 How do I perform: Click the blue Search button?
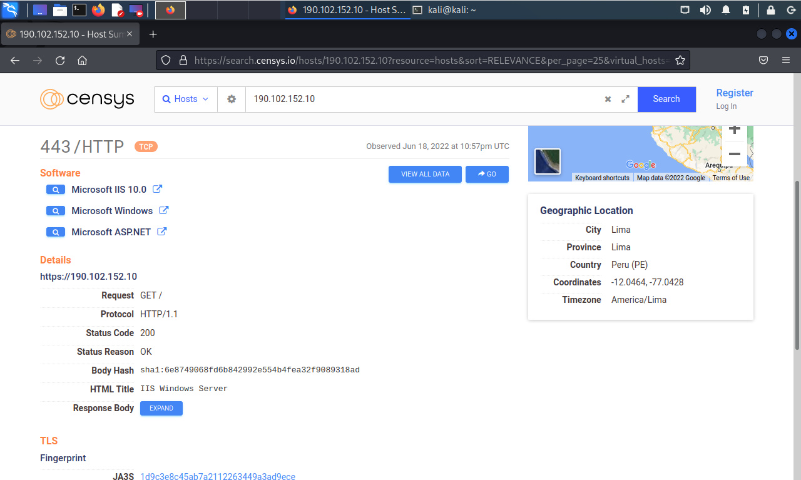point(666,99)
